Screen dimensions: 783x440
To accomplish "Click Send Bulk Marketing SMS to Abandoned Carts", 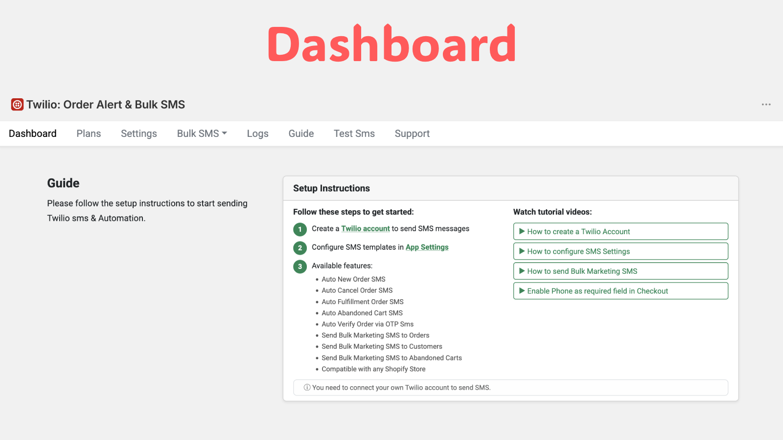I will click(391, 358).
